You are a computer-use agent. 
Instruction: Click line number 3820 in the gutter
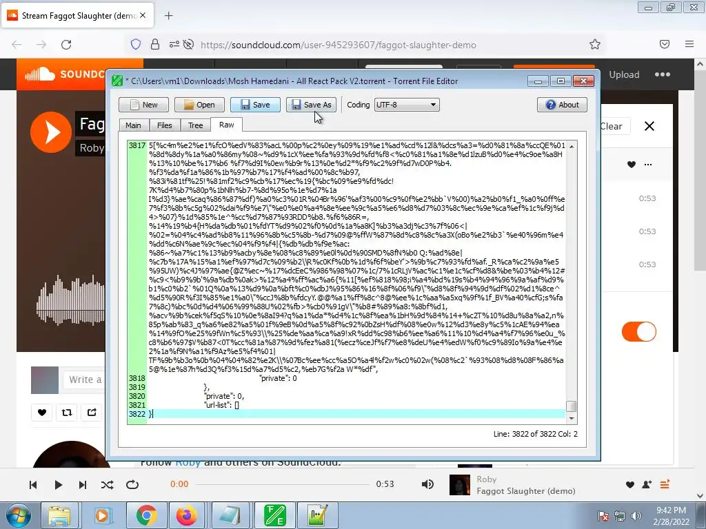click(x=137, y=396)
